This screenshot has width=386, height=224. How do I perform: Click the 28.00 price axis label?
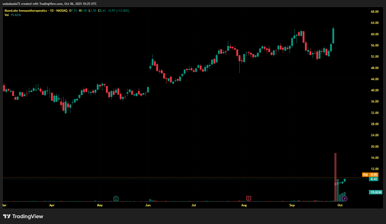[374, 124]
